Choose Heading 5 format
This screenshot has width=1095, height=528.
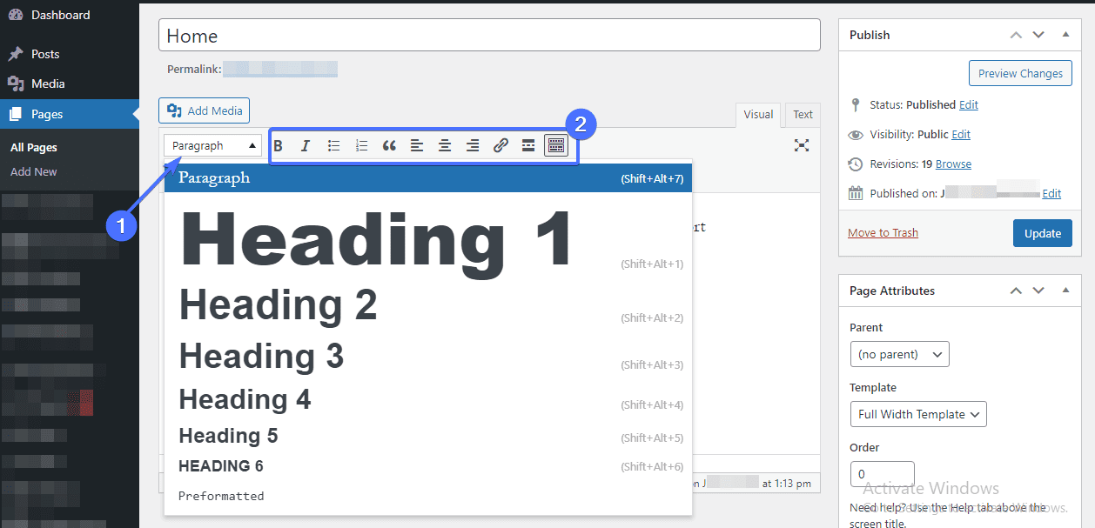428,436
